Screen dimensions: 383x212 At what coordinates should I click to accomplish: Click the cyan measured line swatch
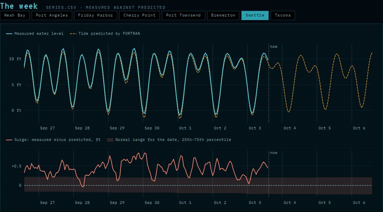pyautogui.click(x=9, y=34)
